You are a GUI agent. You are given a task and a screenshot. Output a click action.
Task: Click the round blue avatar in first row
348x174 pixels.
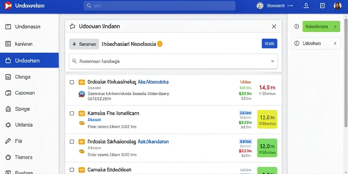click(82, 94)
